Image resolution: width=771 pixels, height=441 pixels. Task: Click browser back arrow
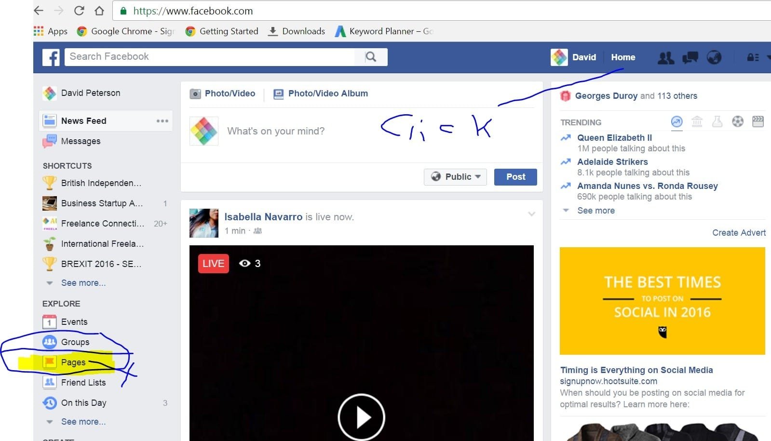coord(39,11)
